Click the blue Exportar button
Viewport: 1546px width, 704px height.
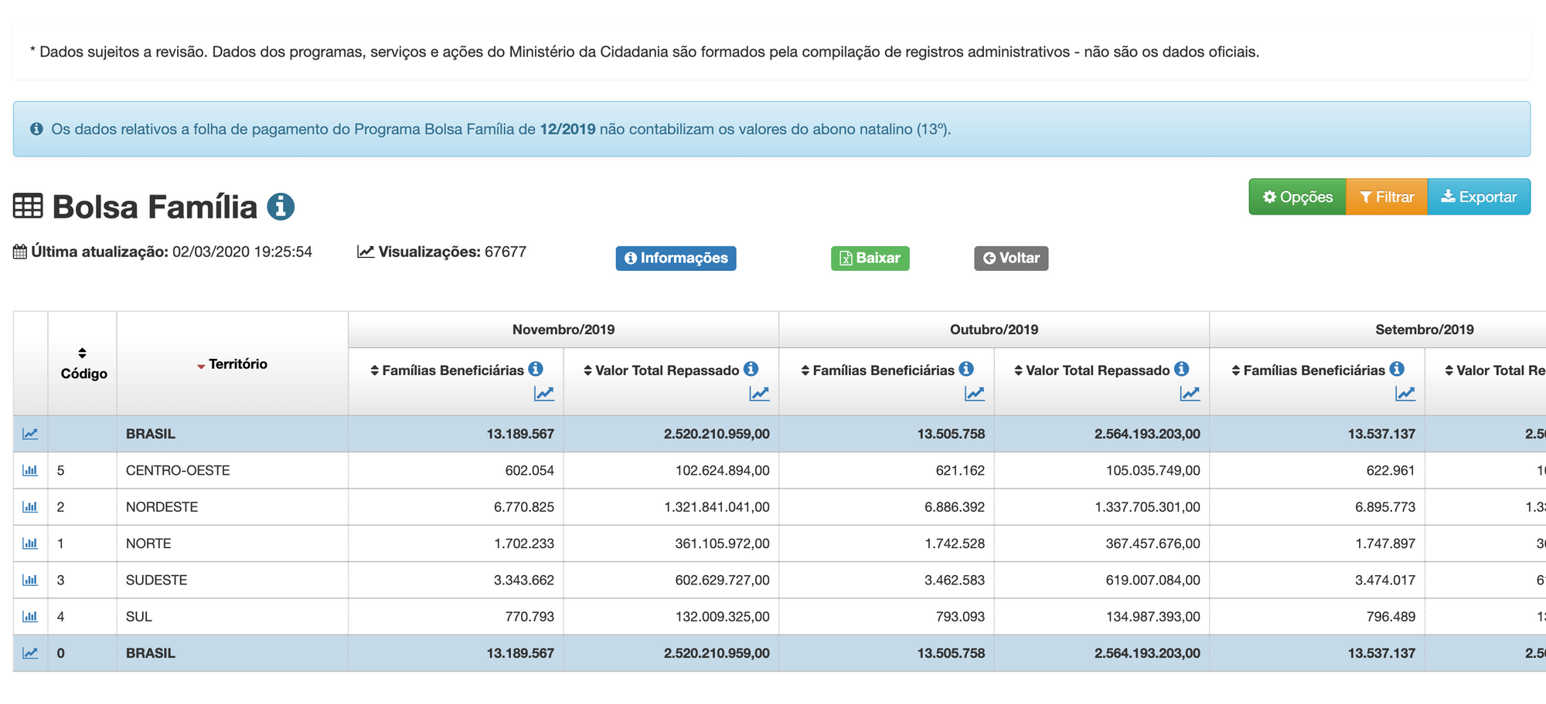(x=1479, y=197)
